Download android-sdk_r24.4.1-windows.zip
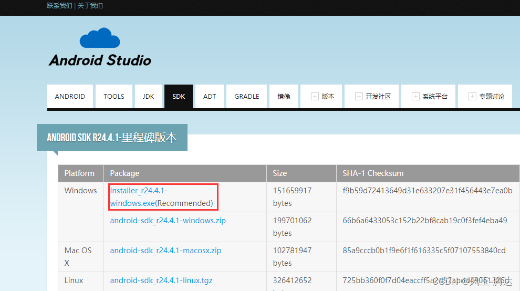The width and height of the screenshot is (520, 291). tap(168, 220)
